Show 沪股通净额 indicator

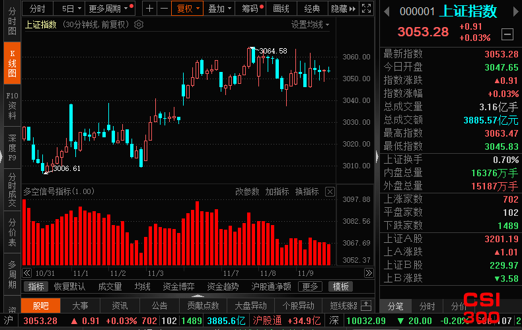pyautogui.click(x=272, y=286)
